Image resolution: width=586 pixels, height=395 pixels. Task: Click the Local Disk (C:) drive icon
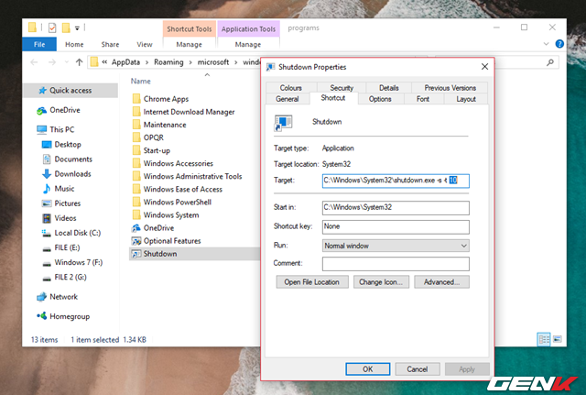(x=47, y=233)
